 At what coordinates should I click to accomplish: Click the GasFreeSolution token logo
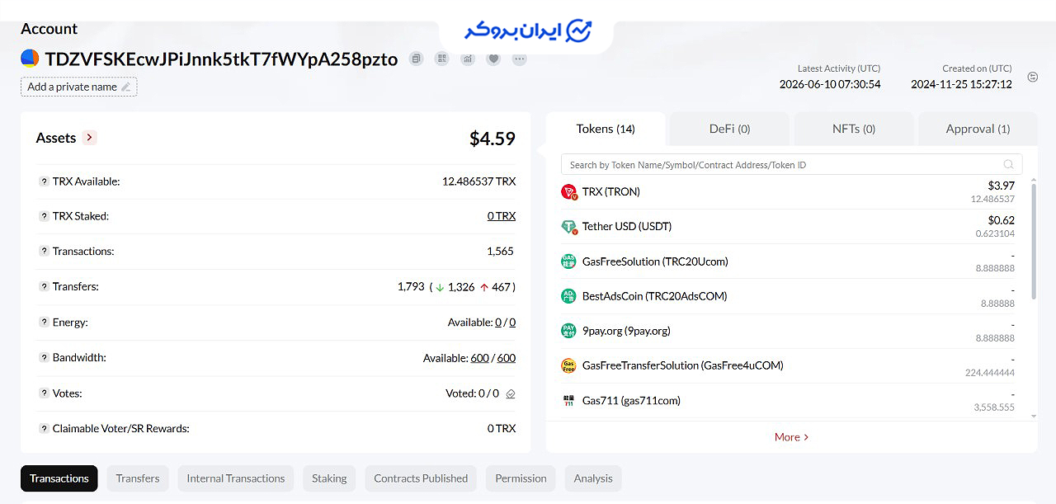tap(568, 261)
